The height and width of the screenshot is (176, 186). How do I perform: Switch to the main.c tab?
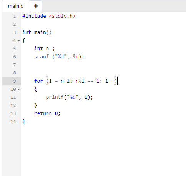(x=15, y=6)
